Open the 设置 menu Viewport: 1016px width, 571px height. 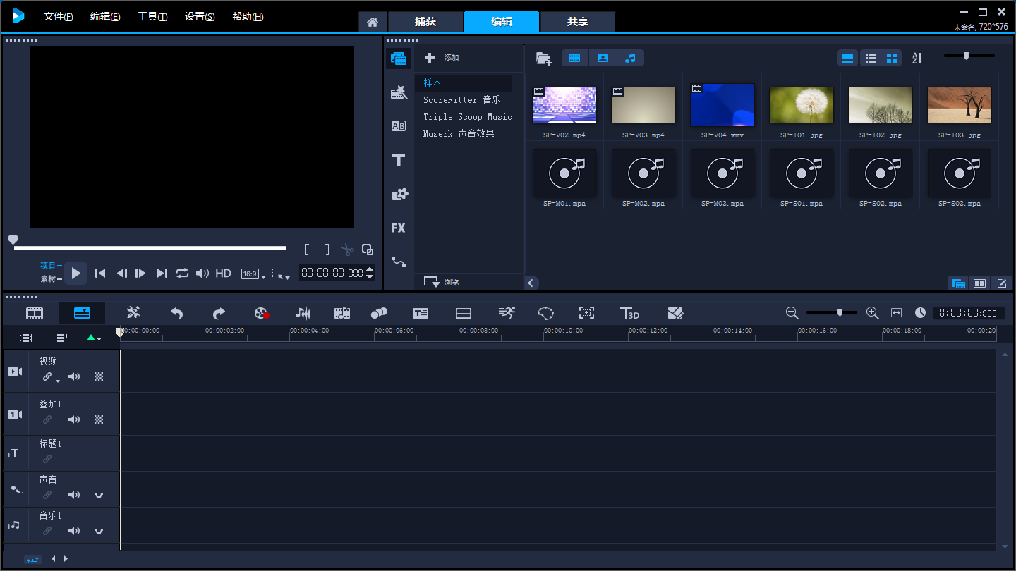[x=200, y=17]
